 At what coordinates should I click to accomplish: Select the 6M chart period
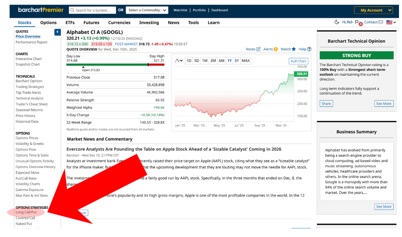[221, 61]
